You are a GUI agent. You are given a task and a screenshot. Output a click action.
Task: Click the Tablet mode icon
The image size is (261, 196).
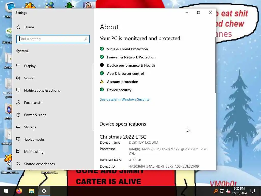(x=18, y=139)
